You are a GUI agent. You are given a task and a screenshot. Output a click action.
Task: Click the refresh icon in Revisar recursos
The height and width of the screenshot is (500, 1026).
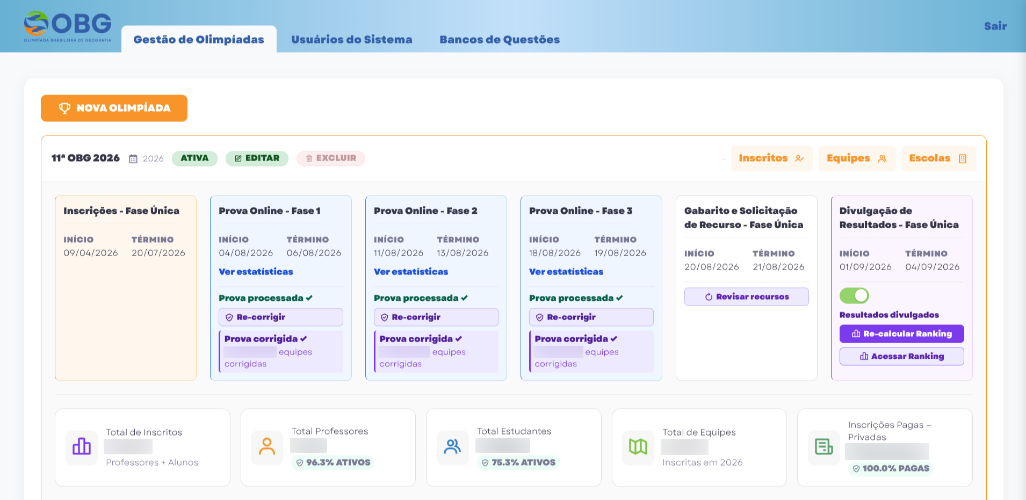(709, 297)
